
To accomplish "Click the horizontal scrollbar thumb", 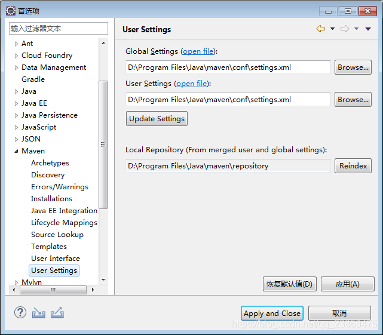I will [x=53, y=290].
